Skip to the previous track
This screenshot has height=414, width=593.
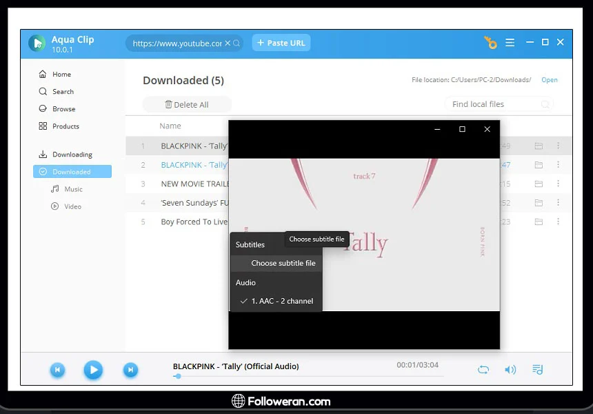[x=58, y=371]
